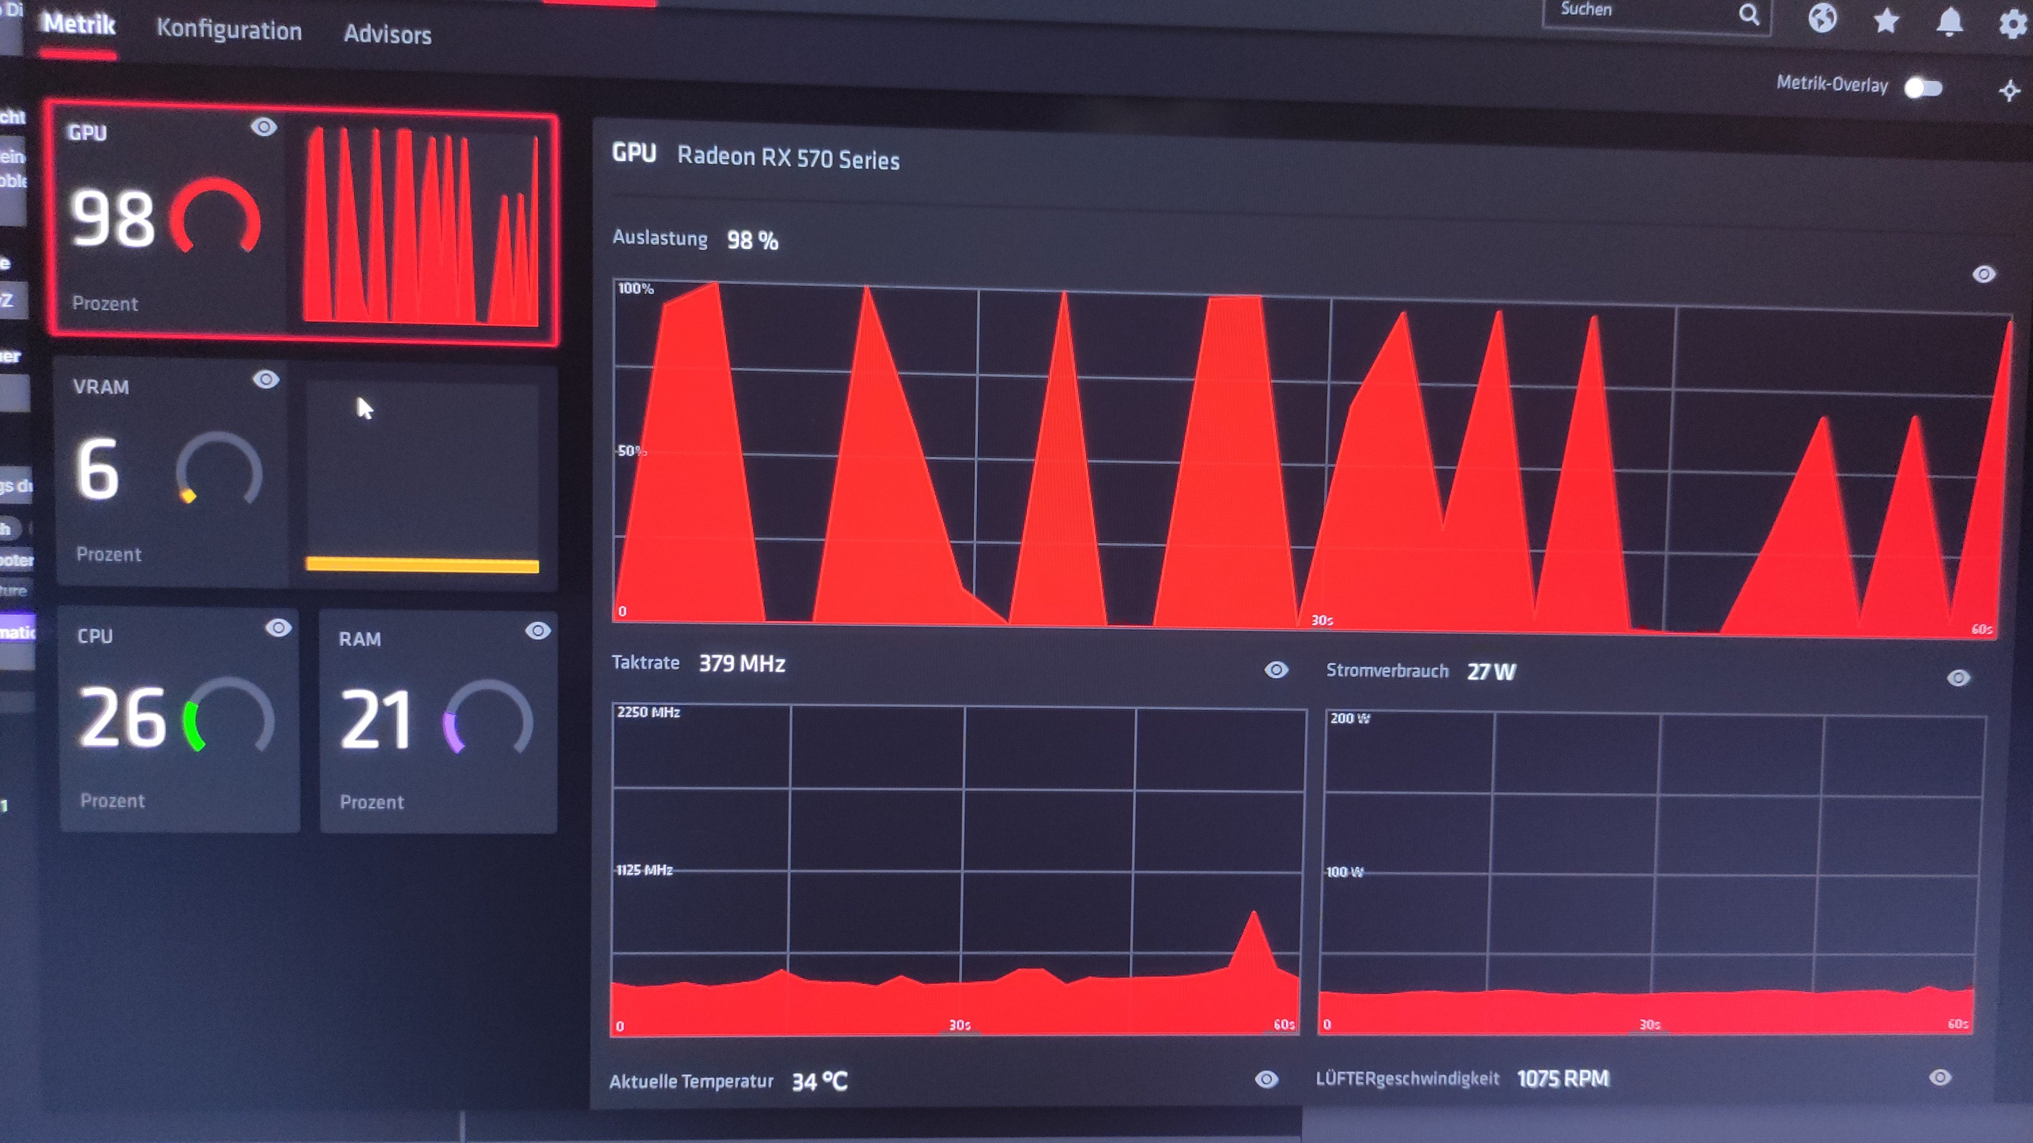Open the settings gear icon
Image resolution: width=2033 pixels, height=1143 pixels.
click(2013, 24)
